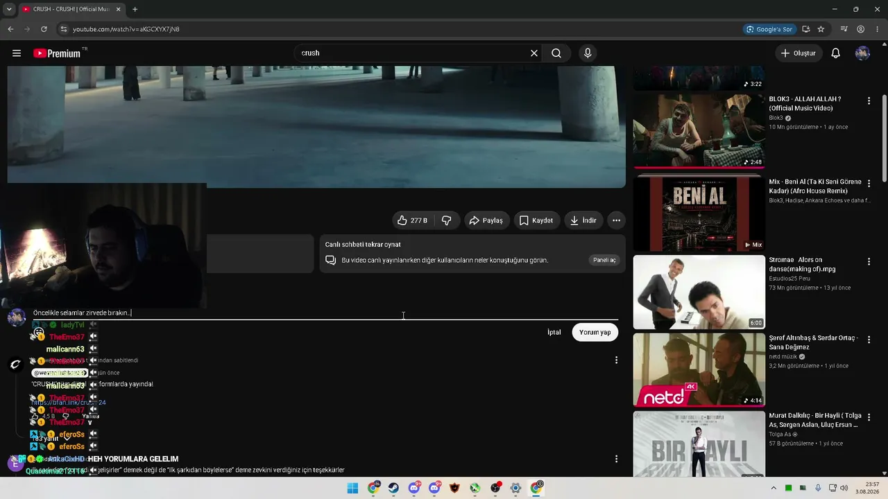
Task: Go to YouTube Premium home logo
Action: click(x=57, y=53)
